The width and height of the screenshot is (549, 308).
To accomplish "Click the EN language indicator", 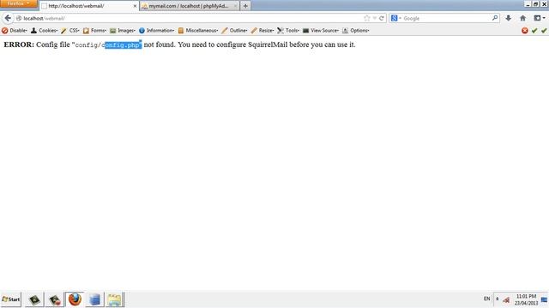I will [x=486, y=299].
